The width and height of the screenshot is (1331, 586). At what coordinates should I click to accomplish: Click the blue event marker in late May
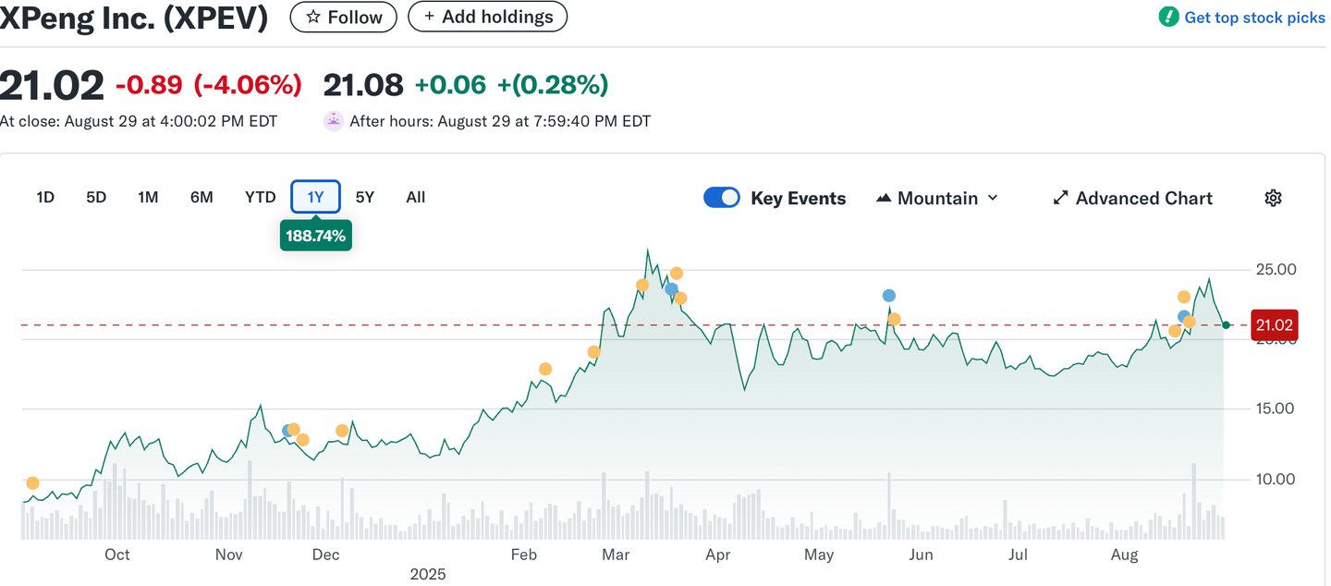tap(889, 296)
